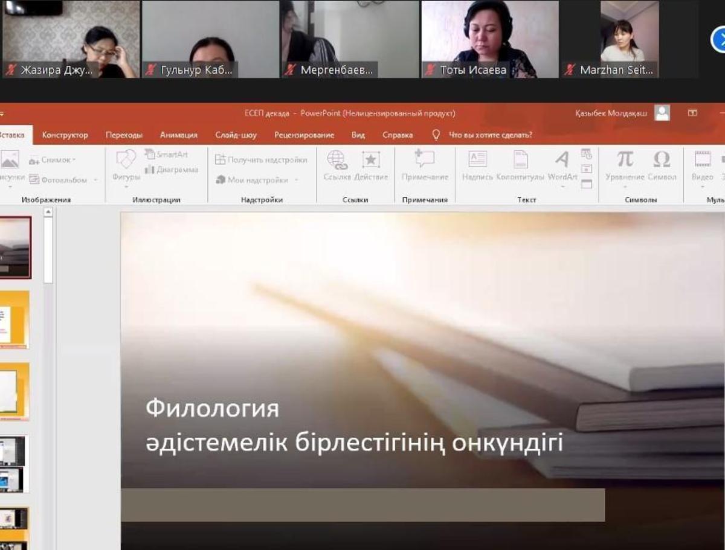Insert a Диаграмма chart
Image resolution: width=725 pixels, height=550 pixels.
click(x=172, y=170)
